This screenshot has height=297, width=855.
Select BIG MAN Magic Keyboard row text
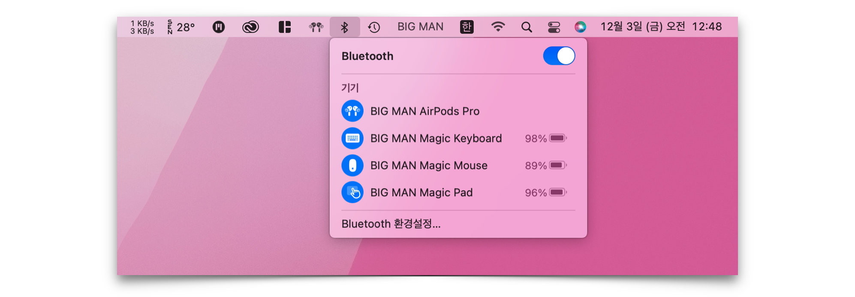[x=436, y=138]
